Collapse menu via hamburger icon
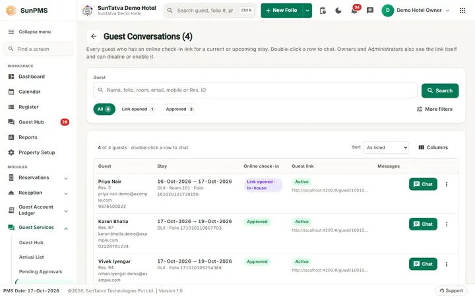This screenshot has width=475, height=297. (11, 32)
